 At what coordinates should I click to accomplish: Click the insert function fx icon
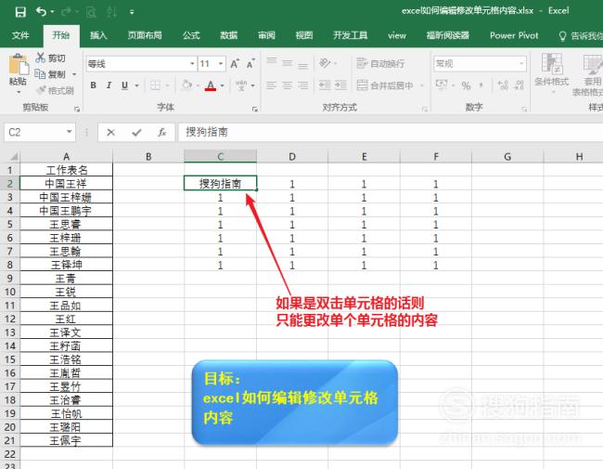(162, 133)
